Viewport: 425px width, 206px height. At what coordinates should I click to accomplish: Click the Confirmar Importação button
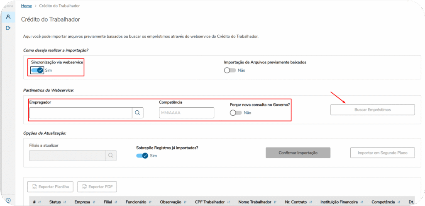(x=298, y=153)
